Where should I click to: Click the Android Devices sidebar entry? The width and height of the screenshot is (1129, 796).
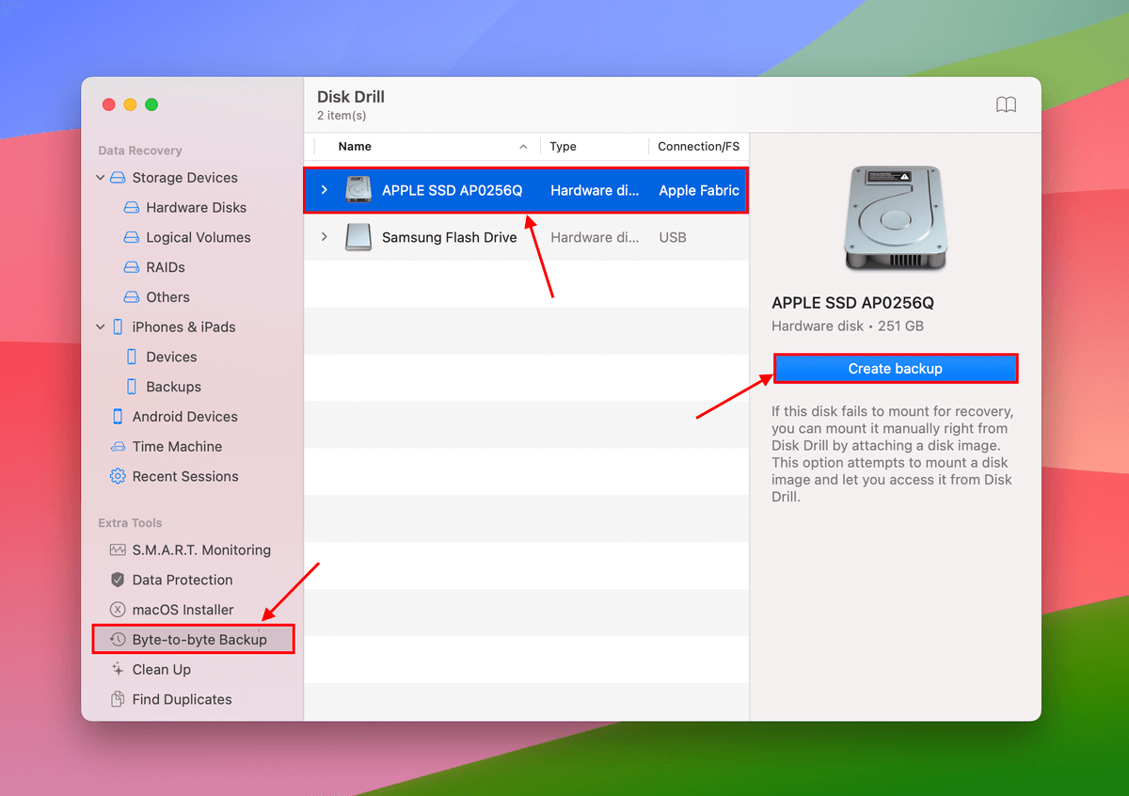click(x=183, y=416)
